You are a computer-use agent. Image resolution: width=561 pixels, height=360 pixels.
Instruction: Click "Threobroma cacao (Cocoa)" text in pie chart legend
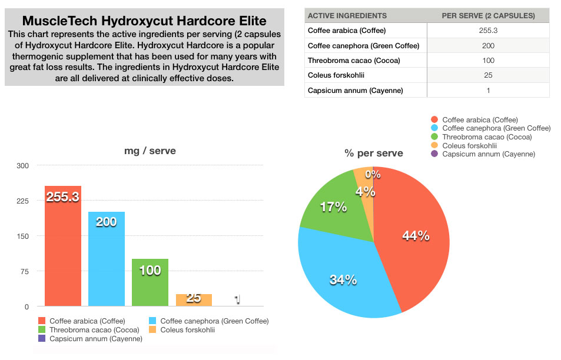(x=487, y=137)
